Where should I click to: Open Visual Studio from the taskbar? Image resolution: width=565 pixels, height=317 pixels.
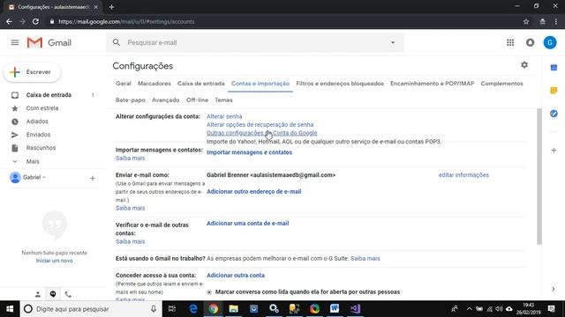(x=355, y=309)
